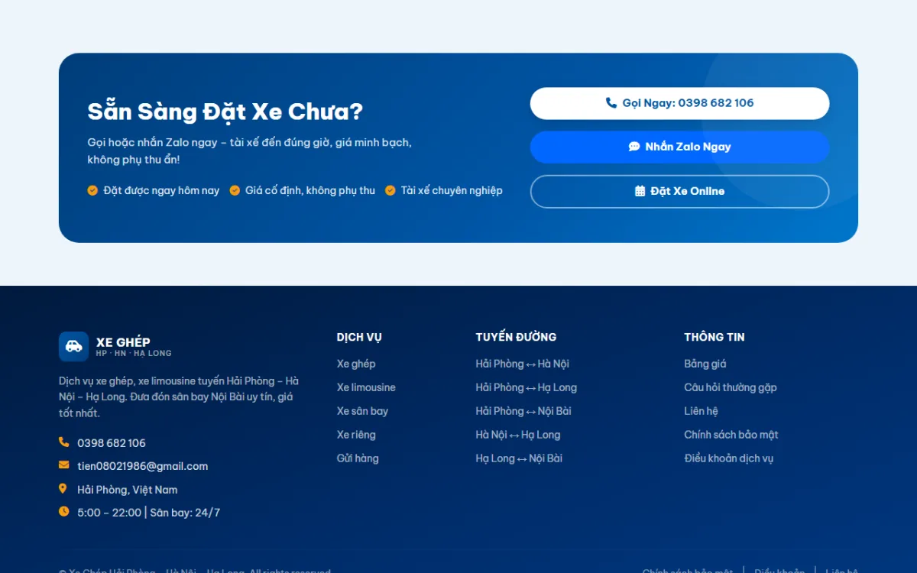This screenshot has height=573, width=917.
Task: Click the footer description paragraph about Dịch vụ xe ghép
Action: [x=179, y=397]
